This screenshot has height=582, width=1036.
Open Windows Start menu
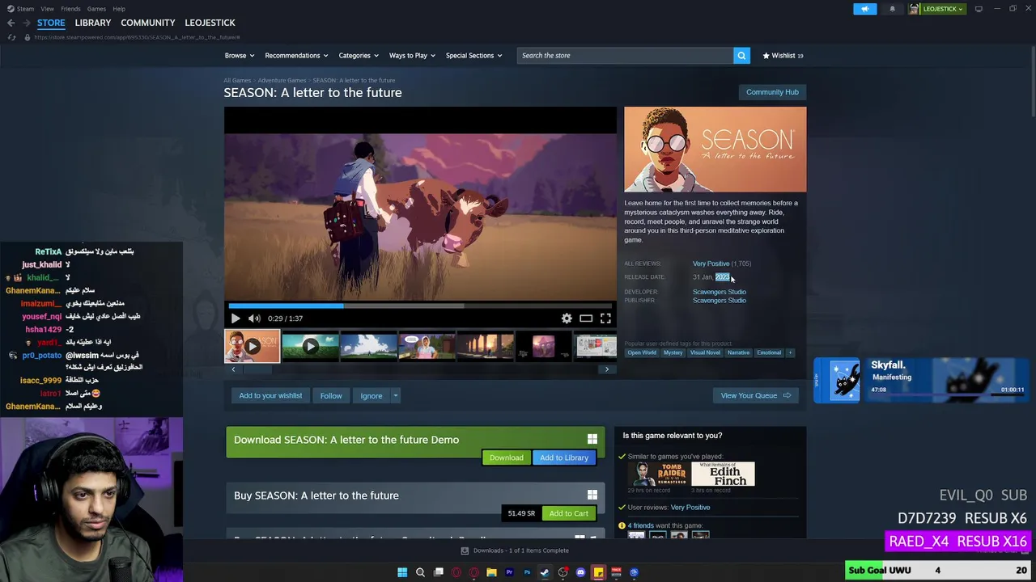[x=402, y=572]
